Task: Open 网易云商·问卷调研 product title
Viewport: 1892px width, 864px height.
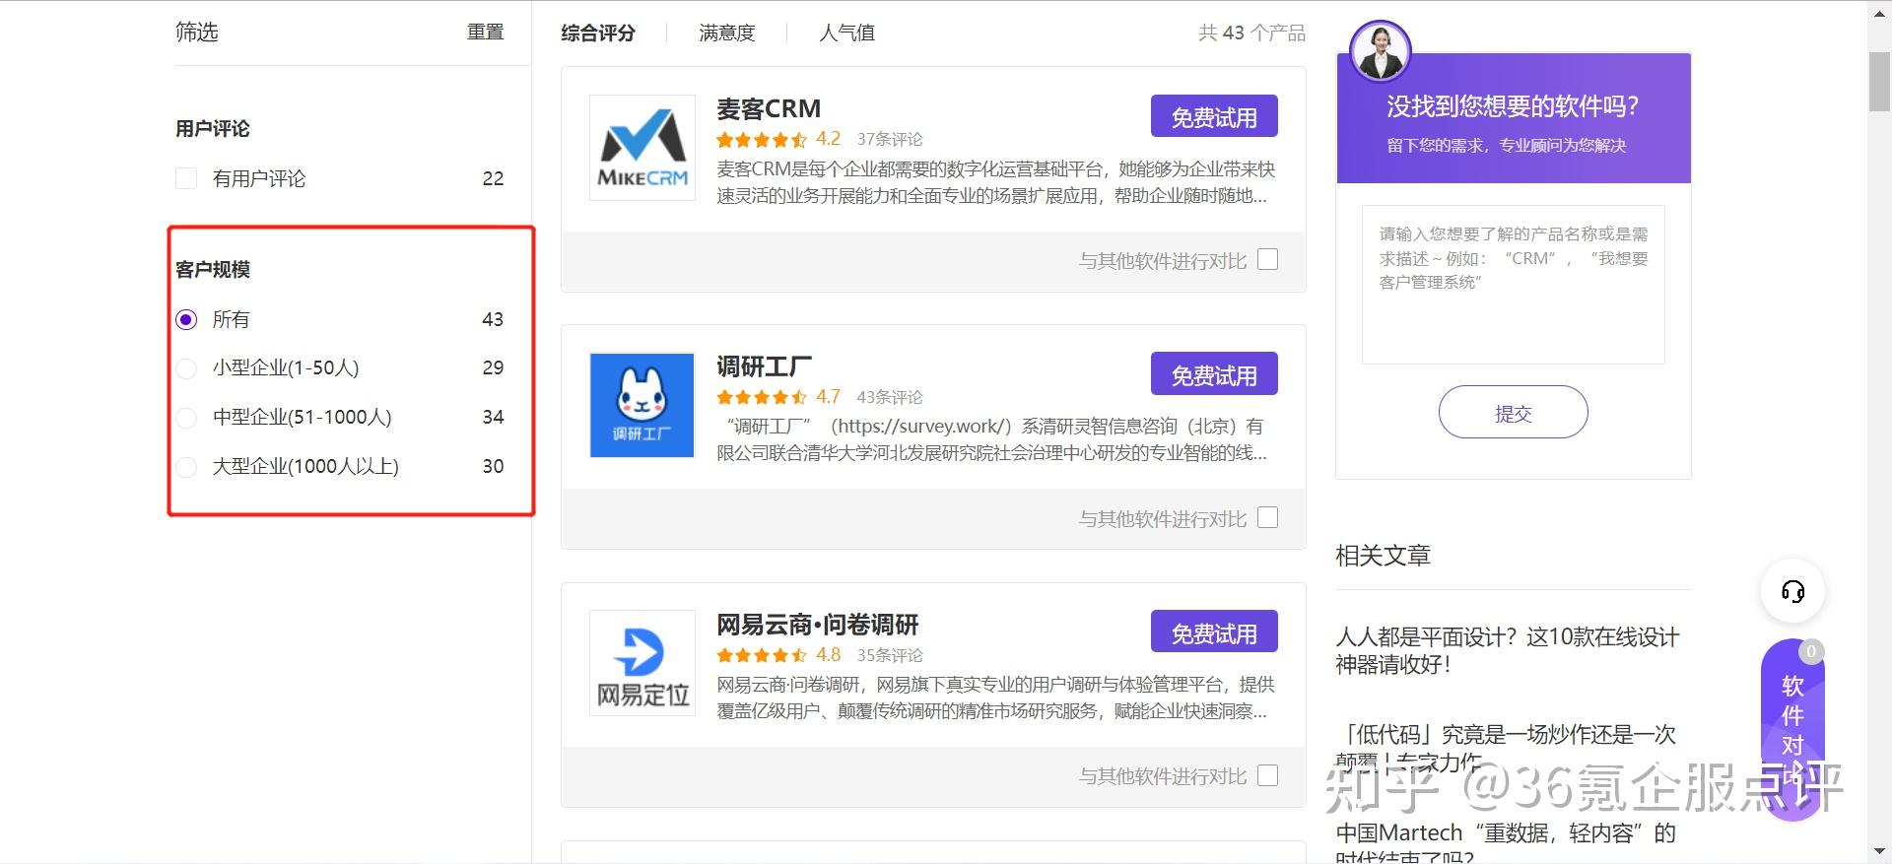Action: click(x=818, y=625)
